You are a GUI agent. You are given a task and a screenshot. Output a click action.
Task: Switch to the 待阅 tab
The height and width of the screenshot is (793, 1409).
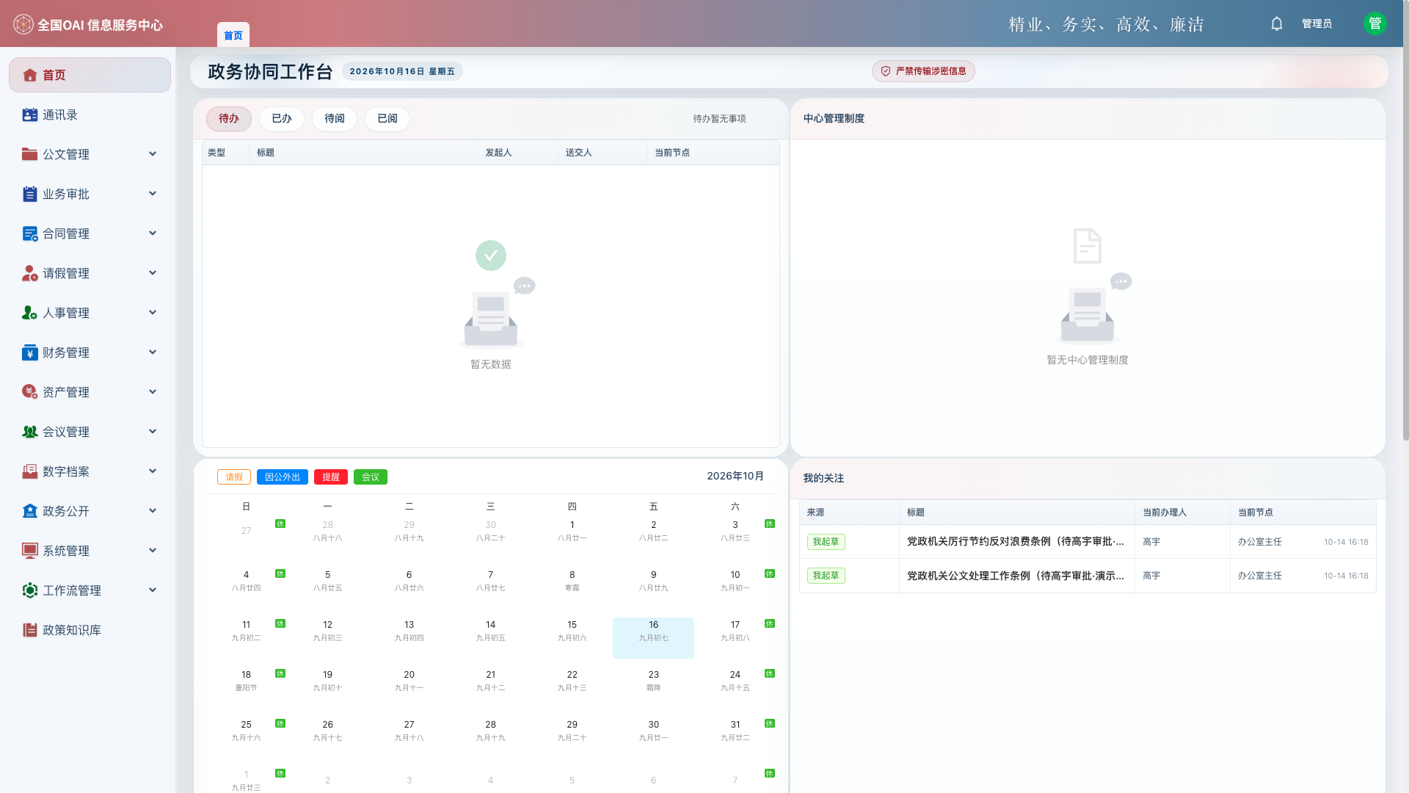click(x=335, y=119)
